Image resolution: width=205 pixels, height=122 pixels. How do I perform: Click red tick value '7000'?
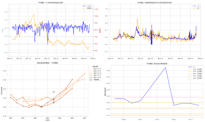click(x=96, y=37)
